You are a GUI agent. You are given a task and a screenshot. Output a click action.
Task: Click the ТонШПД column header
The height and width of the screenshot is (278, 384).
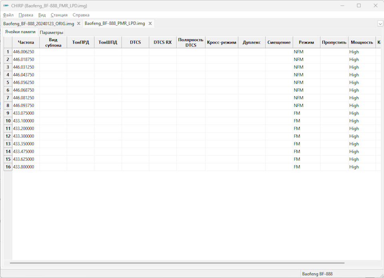click(x=108, y=42)
